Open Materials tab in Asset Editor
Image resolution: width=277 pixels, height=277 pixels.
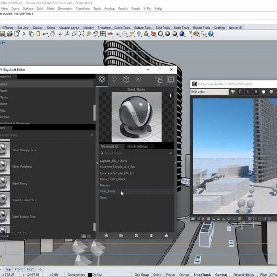[102, 79]
